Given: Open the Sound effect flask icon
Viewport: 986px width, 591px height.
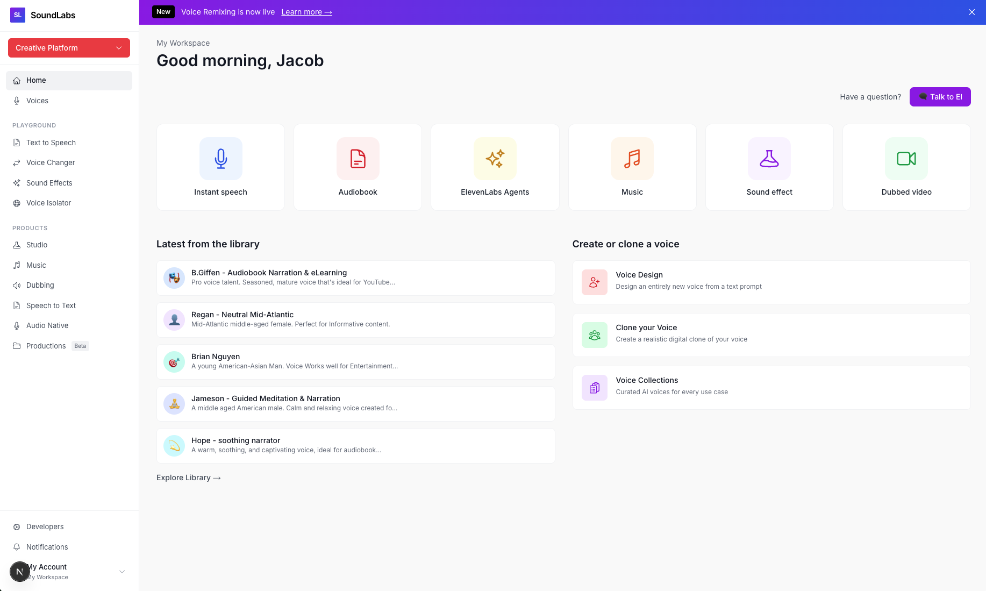Looking at the screenshot, I should tap(769, 159).
